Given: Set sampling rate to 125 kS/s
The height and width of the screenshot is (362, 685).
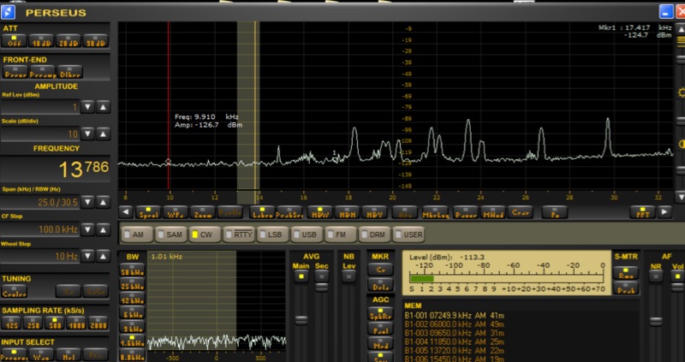Looking at the screenshot, I should (x=10, y=323).
